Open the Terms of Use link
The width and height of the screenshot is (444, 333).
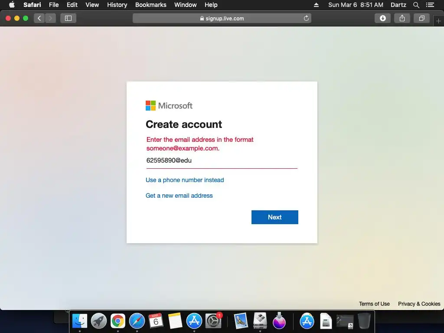374,304
